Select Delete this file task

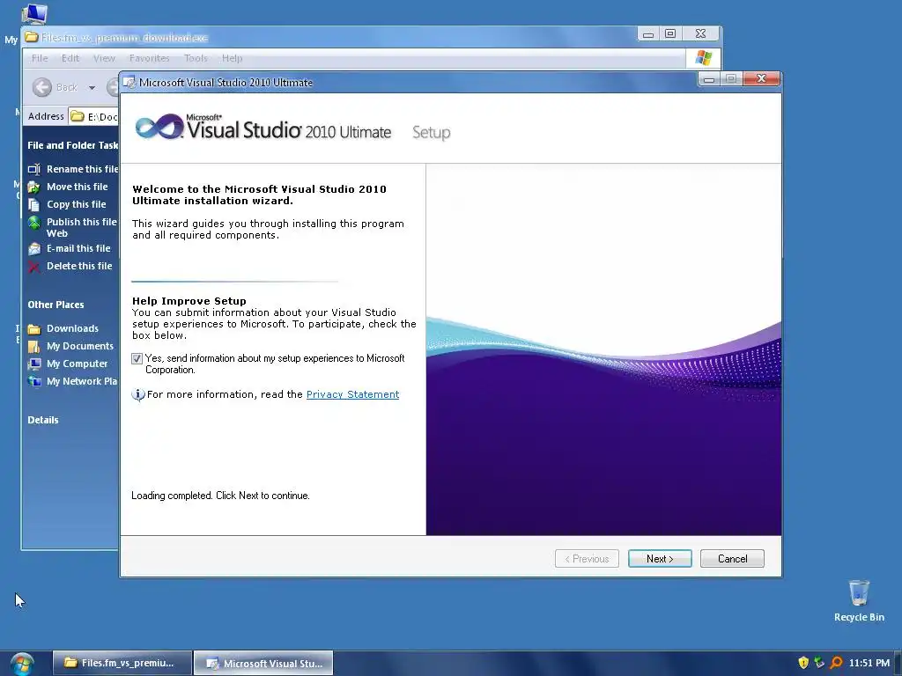point(79,266)
